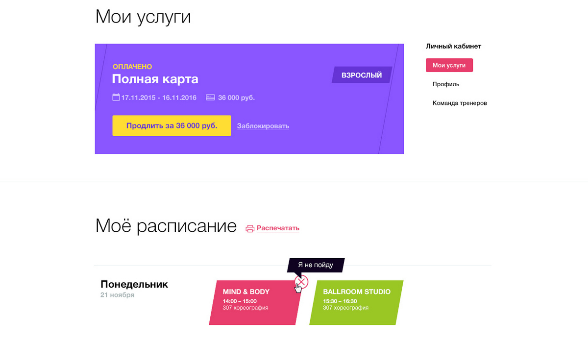This screenshot has width=588, height=343.
Task: Open Мои услуги in the sidebar menu
Action: (449, 65)
